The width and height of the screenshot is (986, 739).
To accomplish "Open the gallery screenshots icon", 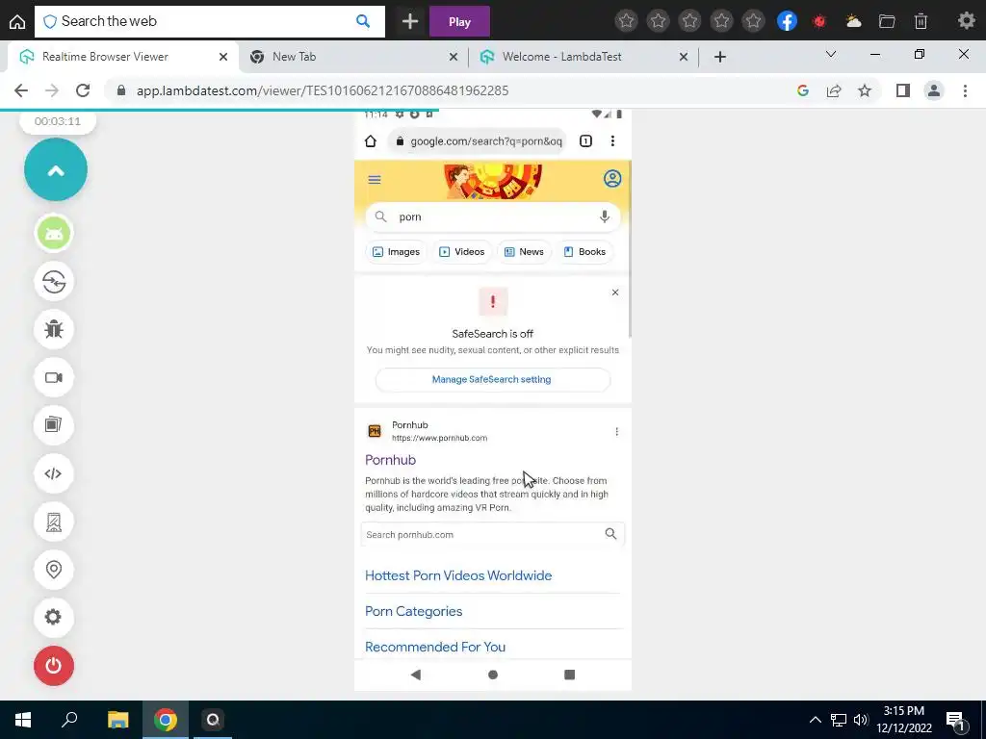I will pos(54,425).
